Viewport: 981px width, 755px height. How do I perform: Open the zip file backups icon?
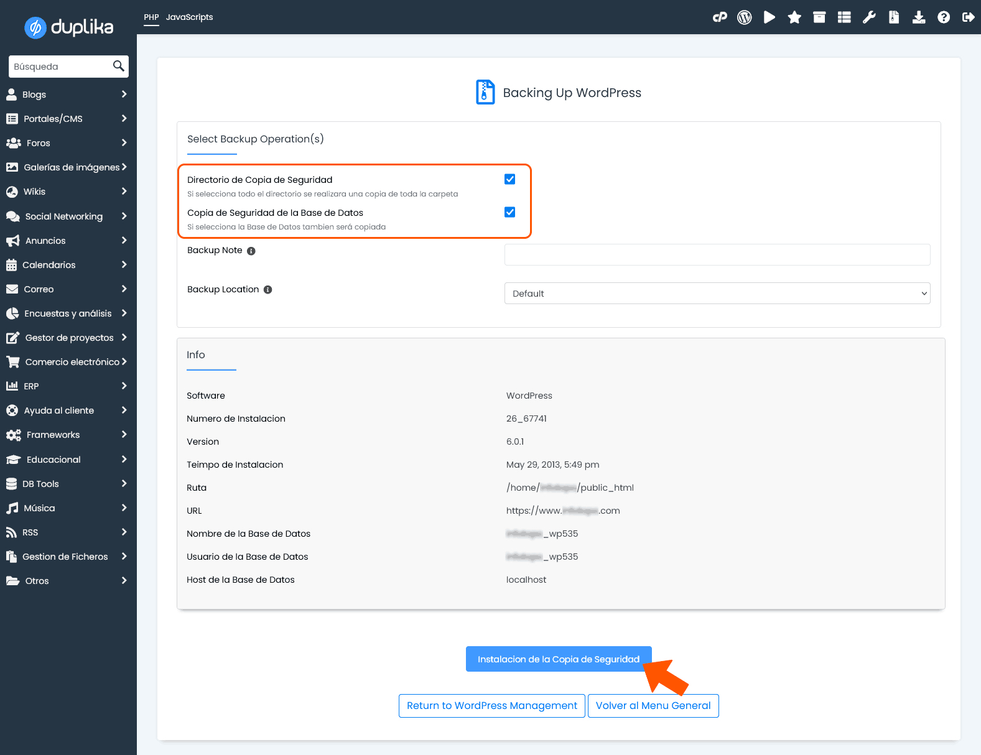(x=894, y=17)
